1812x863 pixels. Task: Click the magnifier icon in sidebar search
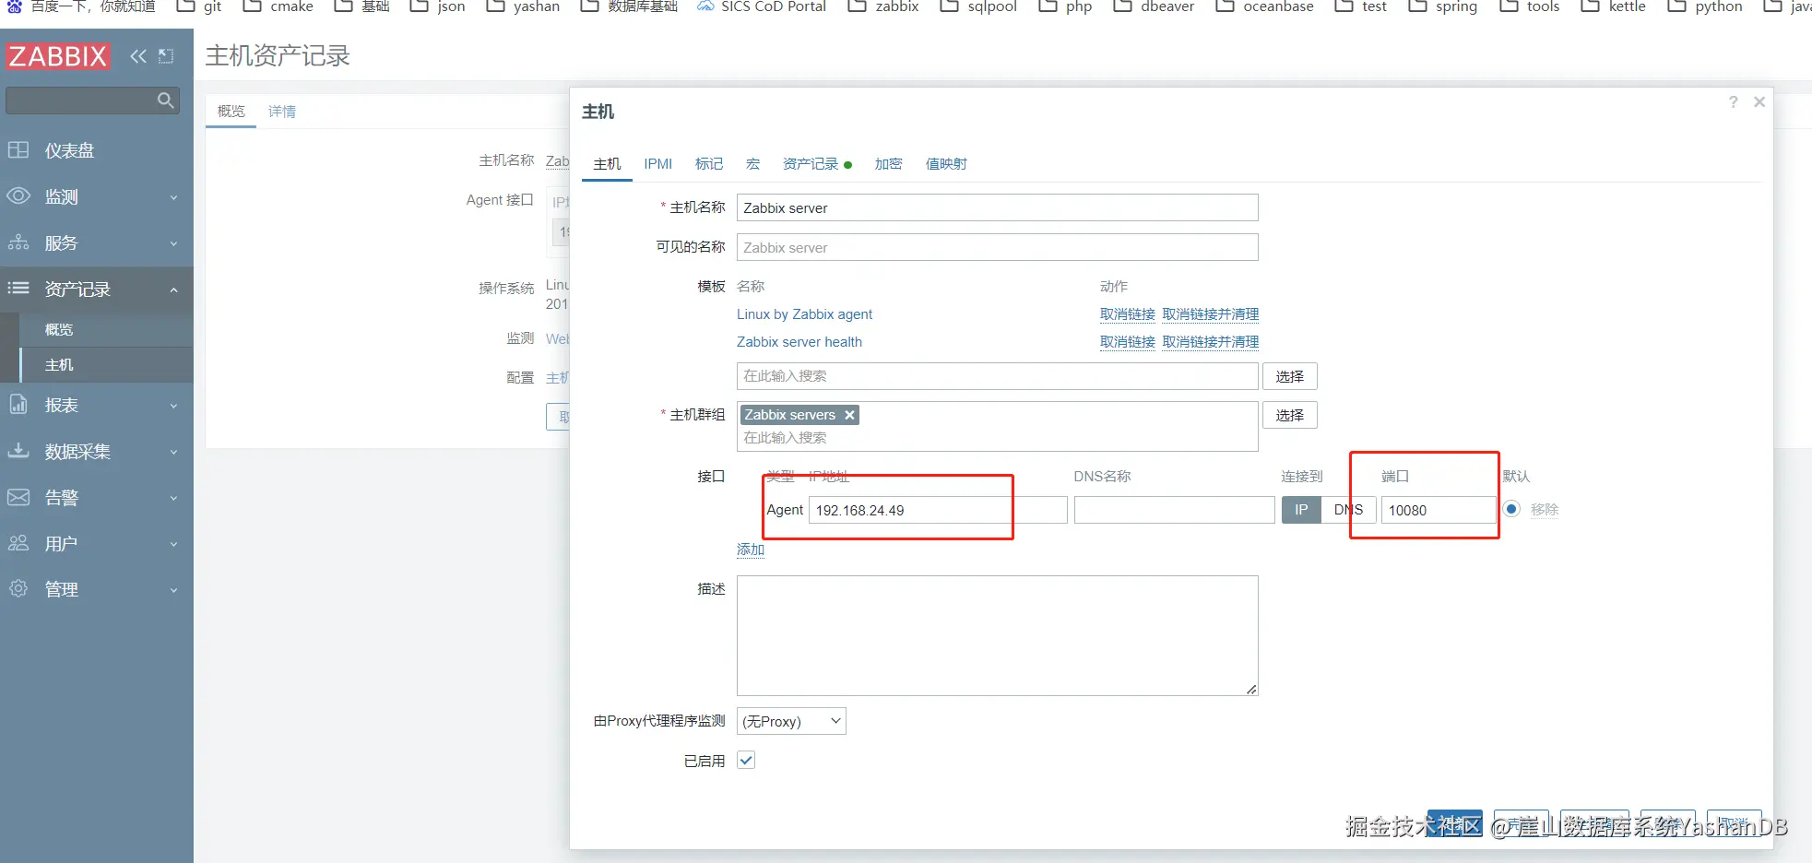(166, 100)
